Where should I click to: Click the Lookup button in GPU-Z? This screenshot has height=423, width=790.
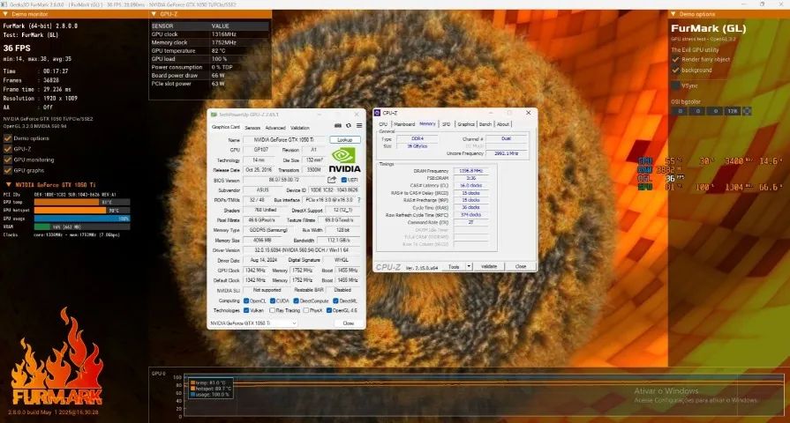pyautogui.click(x=345, y=139)
